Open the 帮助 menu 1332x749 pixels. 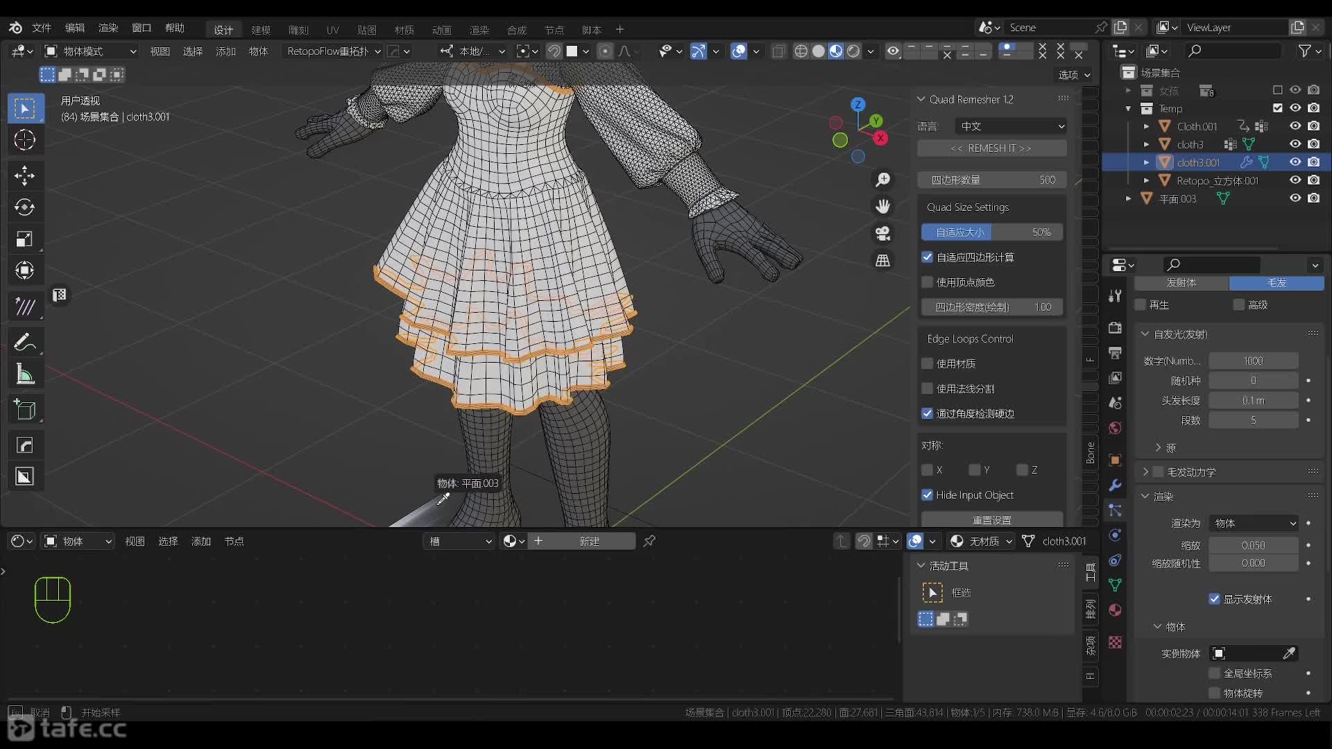(175, 28)
